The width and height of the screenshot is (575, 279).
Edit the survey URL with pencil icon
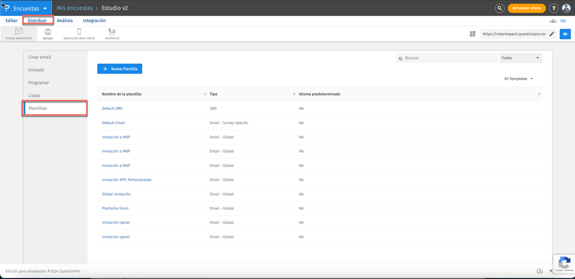click(552, 34)
